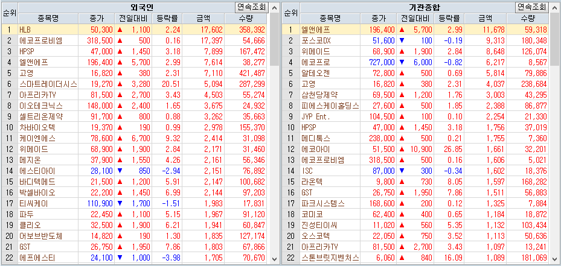Click HLB 금액 value 17,602
The width and height of the screenshot is (561, 266).
pyautogui.click(x=212, y=30)
